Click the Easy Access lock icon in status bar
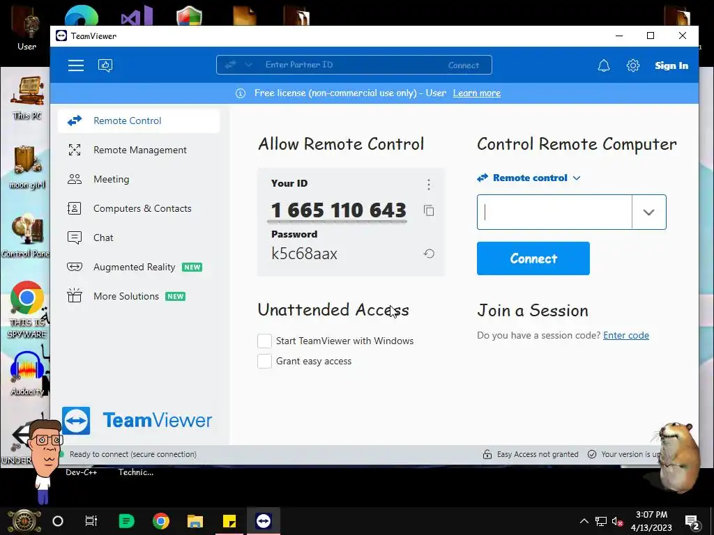Viewport: 714px width, 535px height. [487, 454]
